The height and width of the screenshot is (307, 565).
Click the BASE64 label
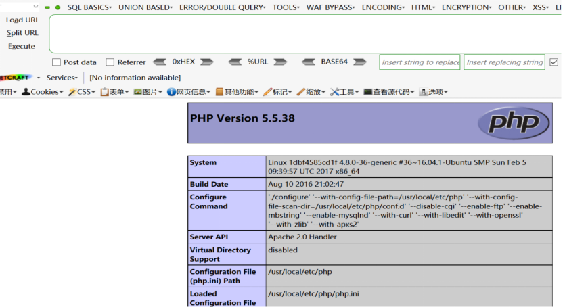click(x=334, y=62)
